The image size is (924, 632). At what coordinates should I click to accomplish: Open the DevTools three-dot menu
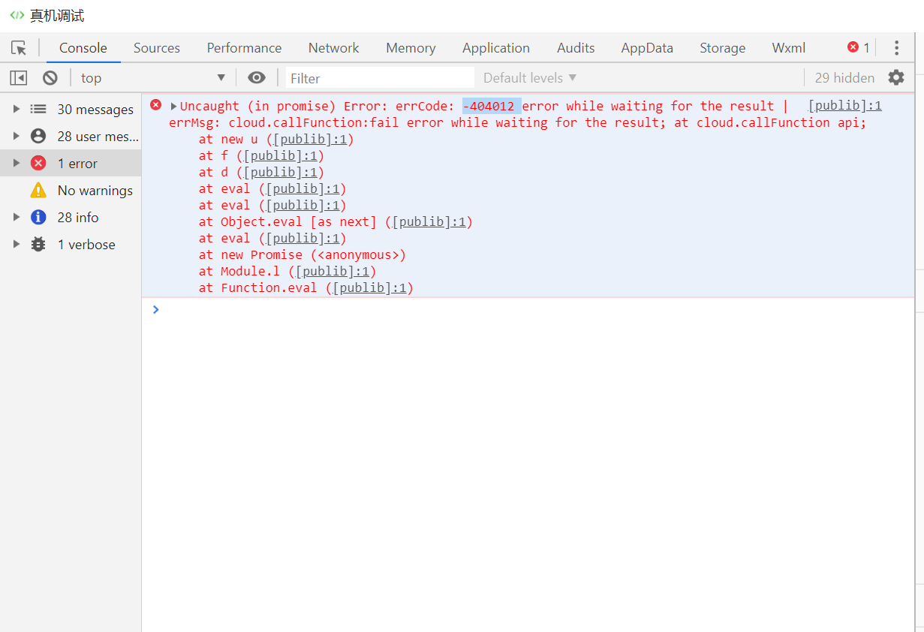(896, 48)
